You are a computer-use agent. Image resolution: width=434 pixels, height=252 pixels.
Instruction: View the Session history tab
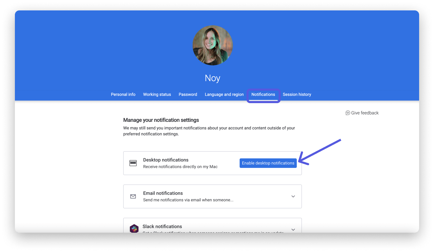(297, 94)
